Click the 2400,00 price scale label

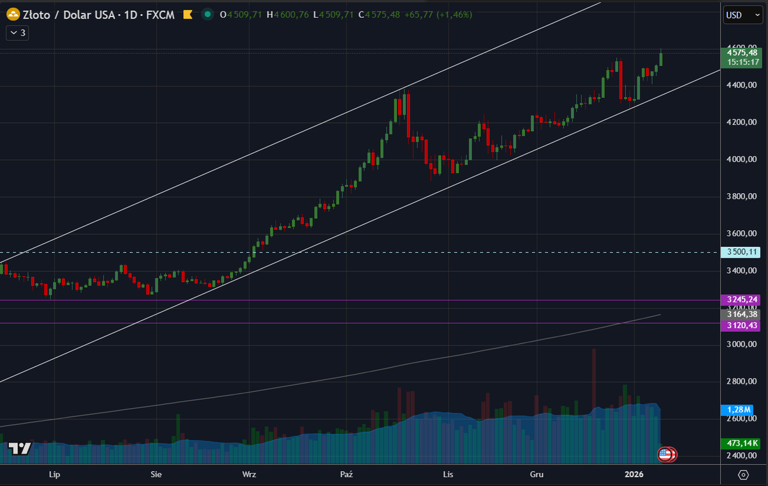click(x=742, y=456)
